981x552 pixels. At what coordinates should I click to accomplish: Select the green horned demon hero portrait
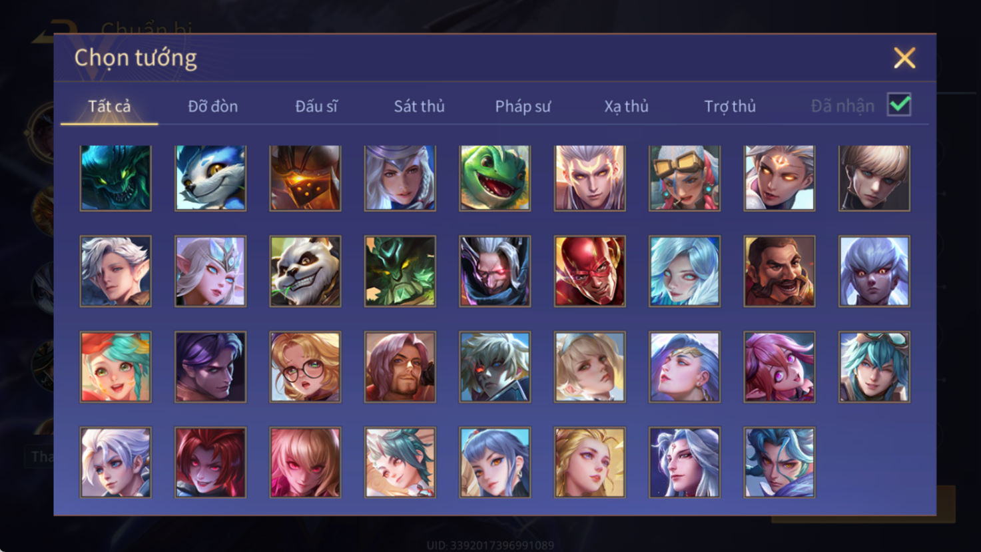[x=400, y=272]
